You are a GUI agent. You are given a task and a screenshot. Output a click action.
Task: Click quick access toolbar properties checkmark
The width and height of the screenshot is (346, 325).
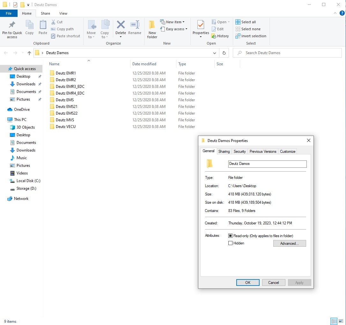pos(15,5)
